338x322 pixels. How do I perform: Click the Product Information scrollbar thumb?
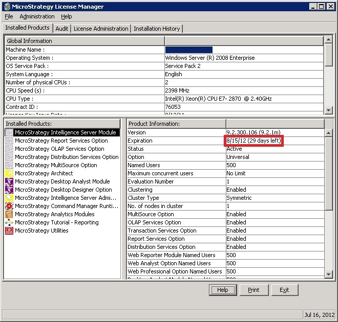(328, 173)
